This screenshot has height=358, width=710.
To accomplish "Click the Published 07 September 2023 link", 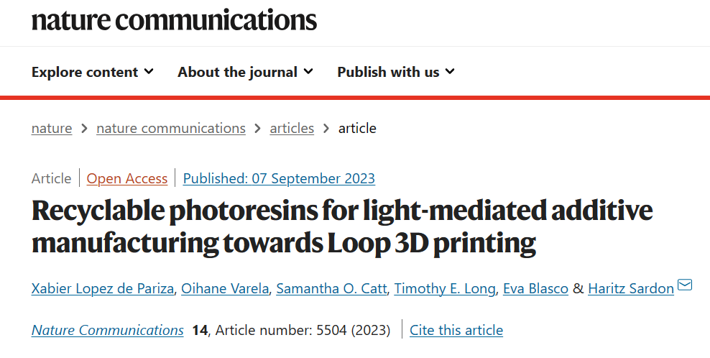I will coord(279,178).
